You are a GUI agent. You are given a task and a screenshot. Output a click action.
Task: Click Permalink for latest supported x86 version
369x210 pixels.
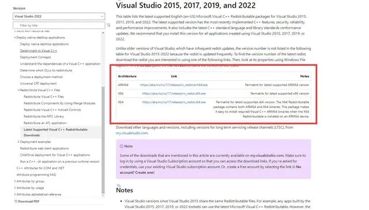[280, 93]
